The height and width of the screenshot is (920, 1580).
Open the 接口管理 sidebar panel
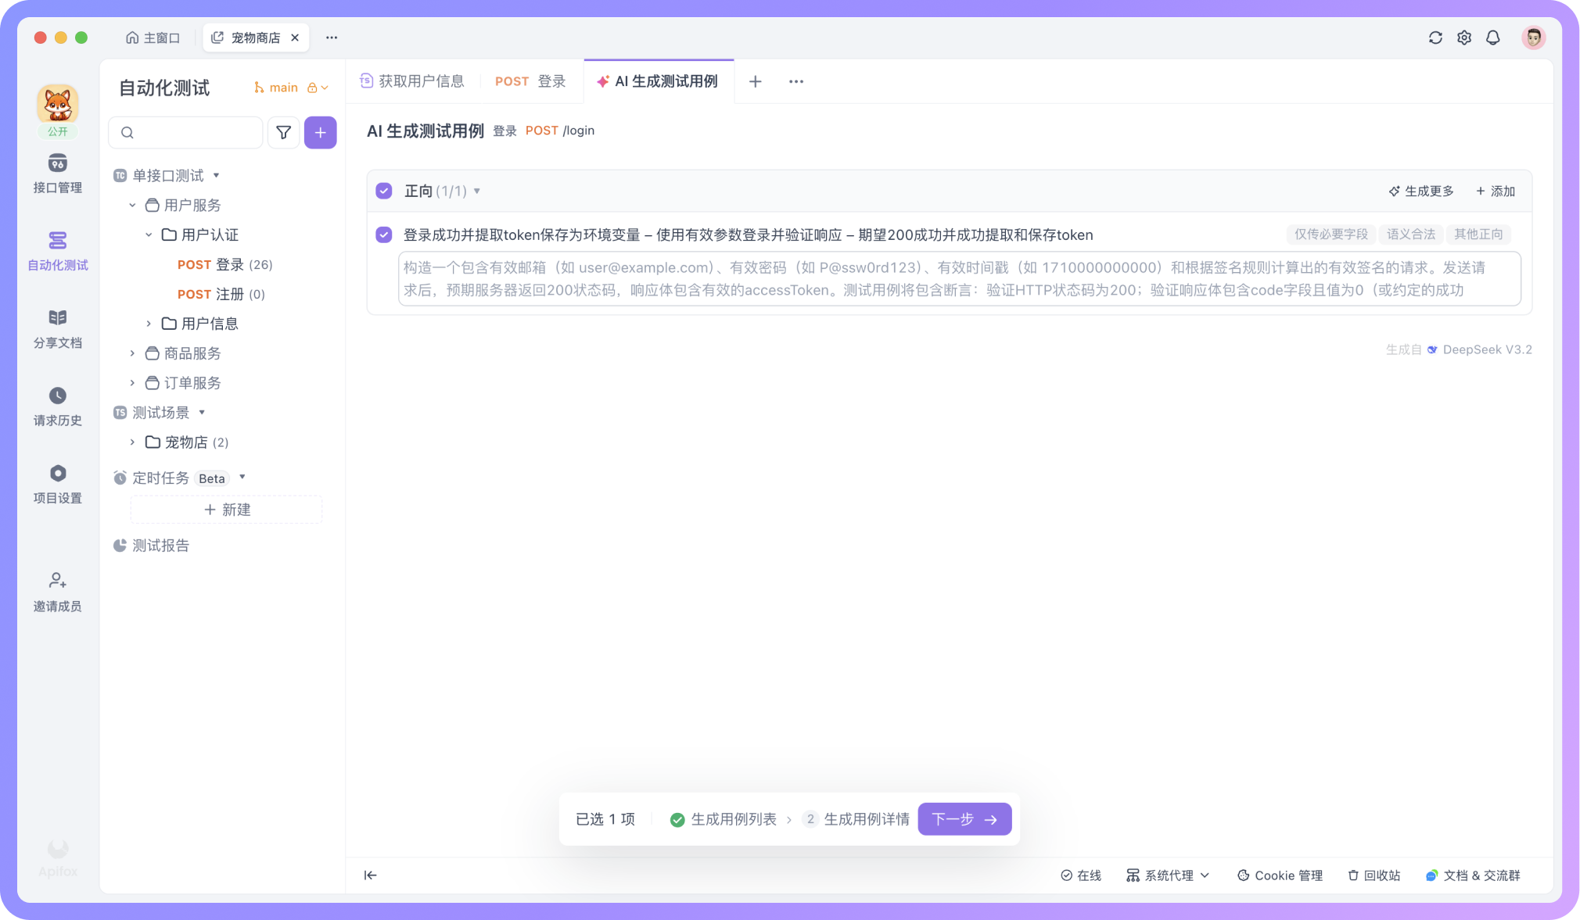57,174
